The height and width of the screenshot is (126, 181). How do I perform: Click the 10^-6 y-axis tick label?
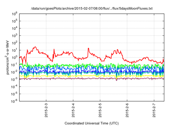pos(14,101)
